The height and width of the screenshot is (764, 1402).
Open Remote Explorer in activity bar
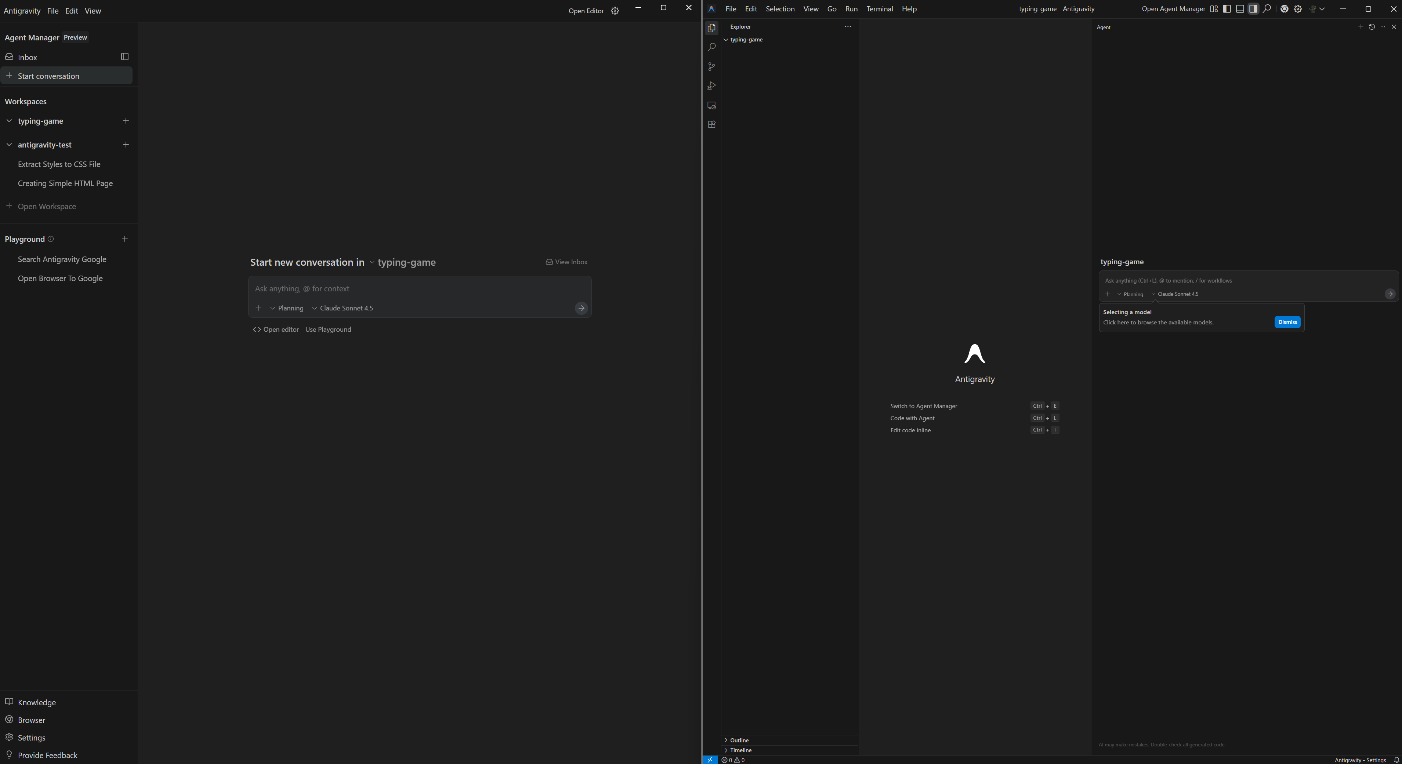click(x=711, y=106)
